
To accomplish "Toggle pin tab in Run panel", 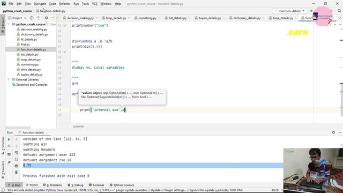I will (9, 162).
